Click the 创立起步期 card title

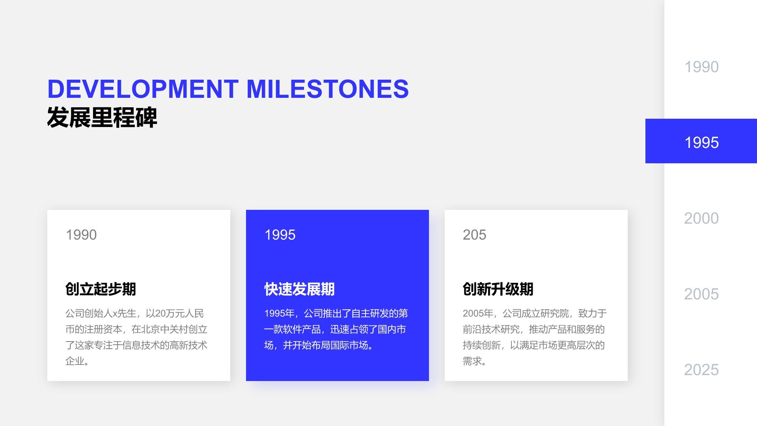[x=101, y=289]
